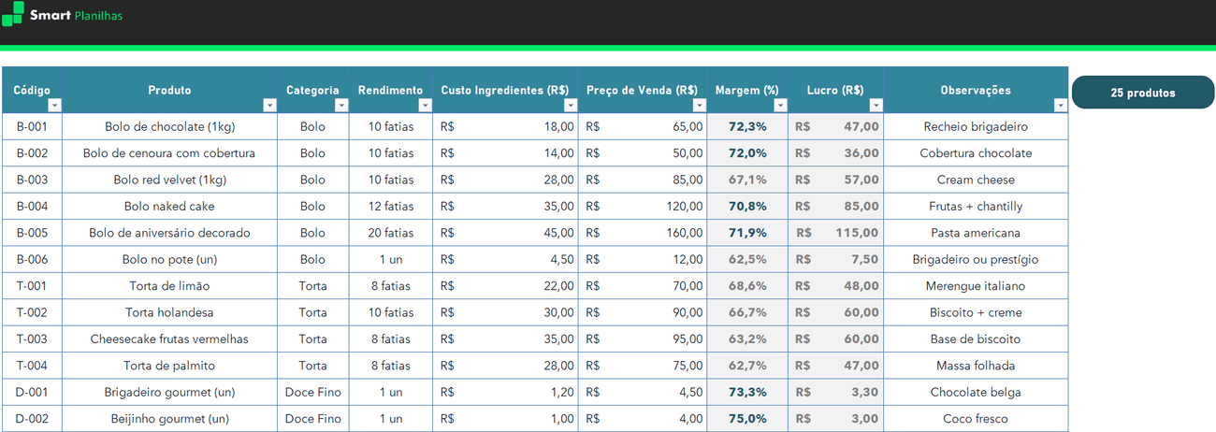This screenshot has width=1216, height=432.
Task: Select the 12 fatias yield cell
Action: pyautogui.click(x=391, y=207)
